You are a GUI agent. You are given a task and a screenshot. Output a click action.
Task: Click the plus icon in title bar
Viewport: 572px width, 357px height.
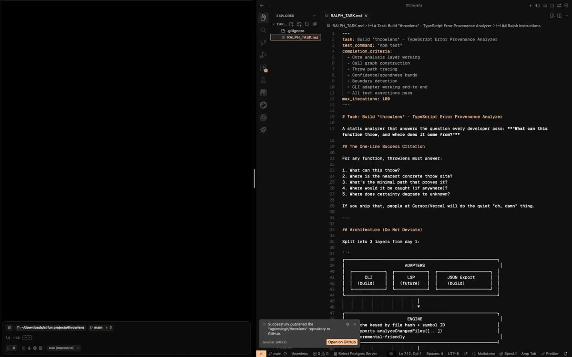click(x=531, y=5)
